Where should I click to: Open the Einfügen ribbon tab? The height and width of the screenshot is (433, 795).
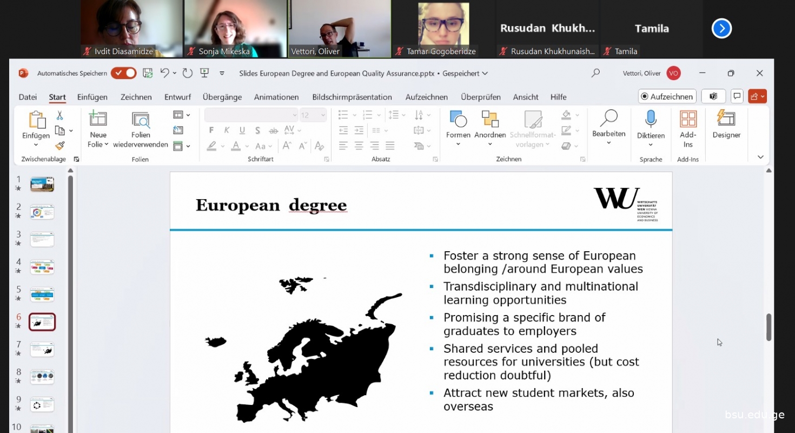[x=92, y=97]
